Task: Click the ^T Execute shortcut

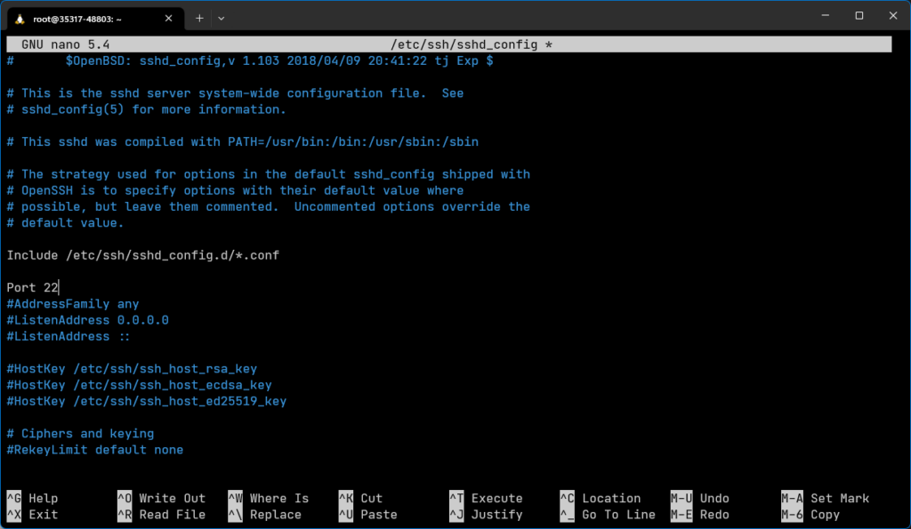Action: (x=487, y=499)
